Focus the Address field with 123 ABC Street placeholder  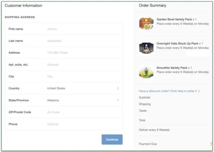tap(64, 53)
